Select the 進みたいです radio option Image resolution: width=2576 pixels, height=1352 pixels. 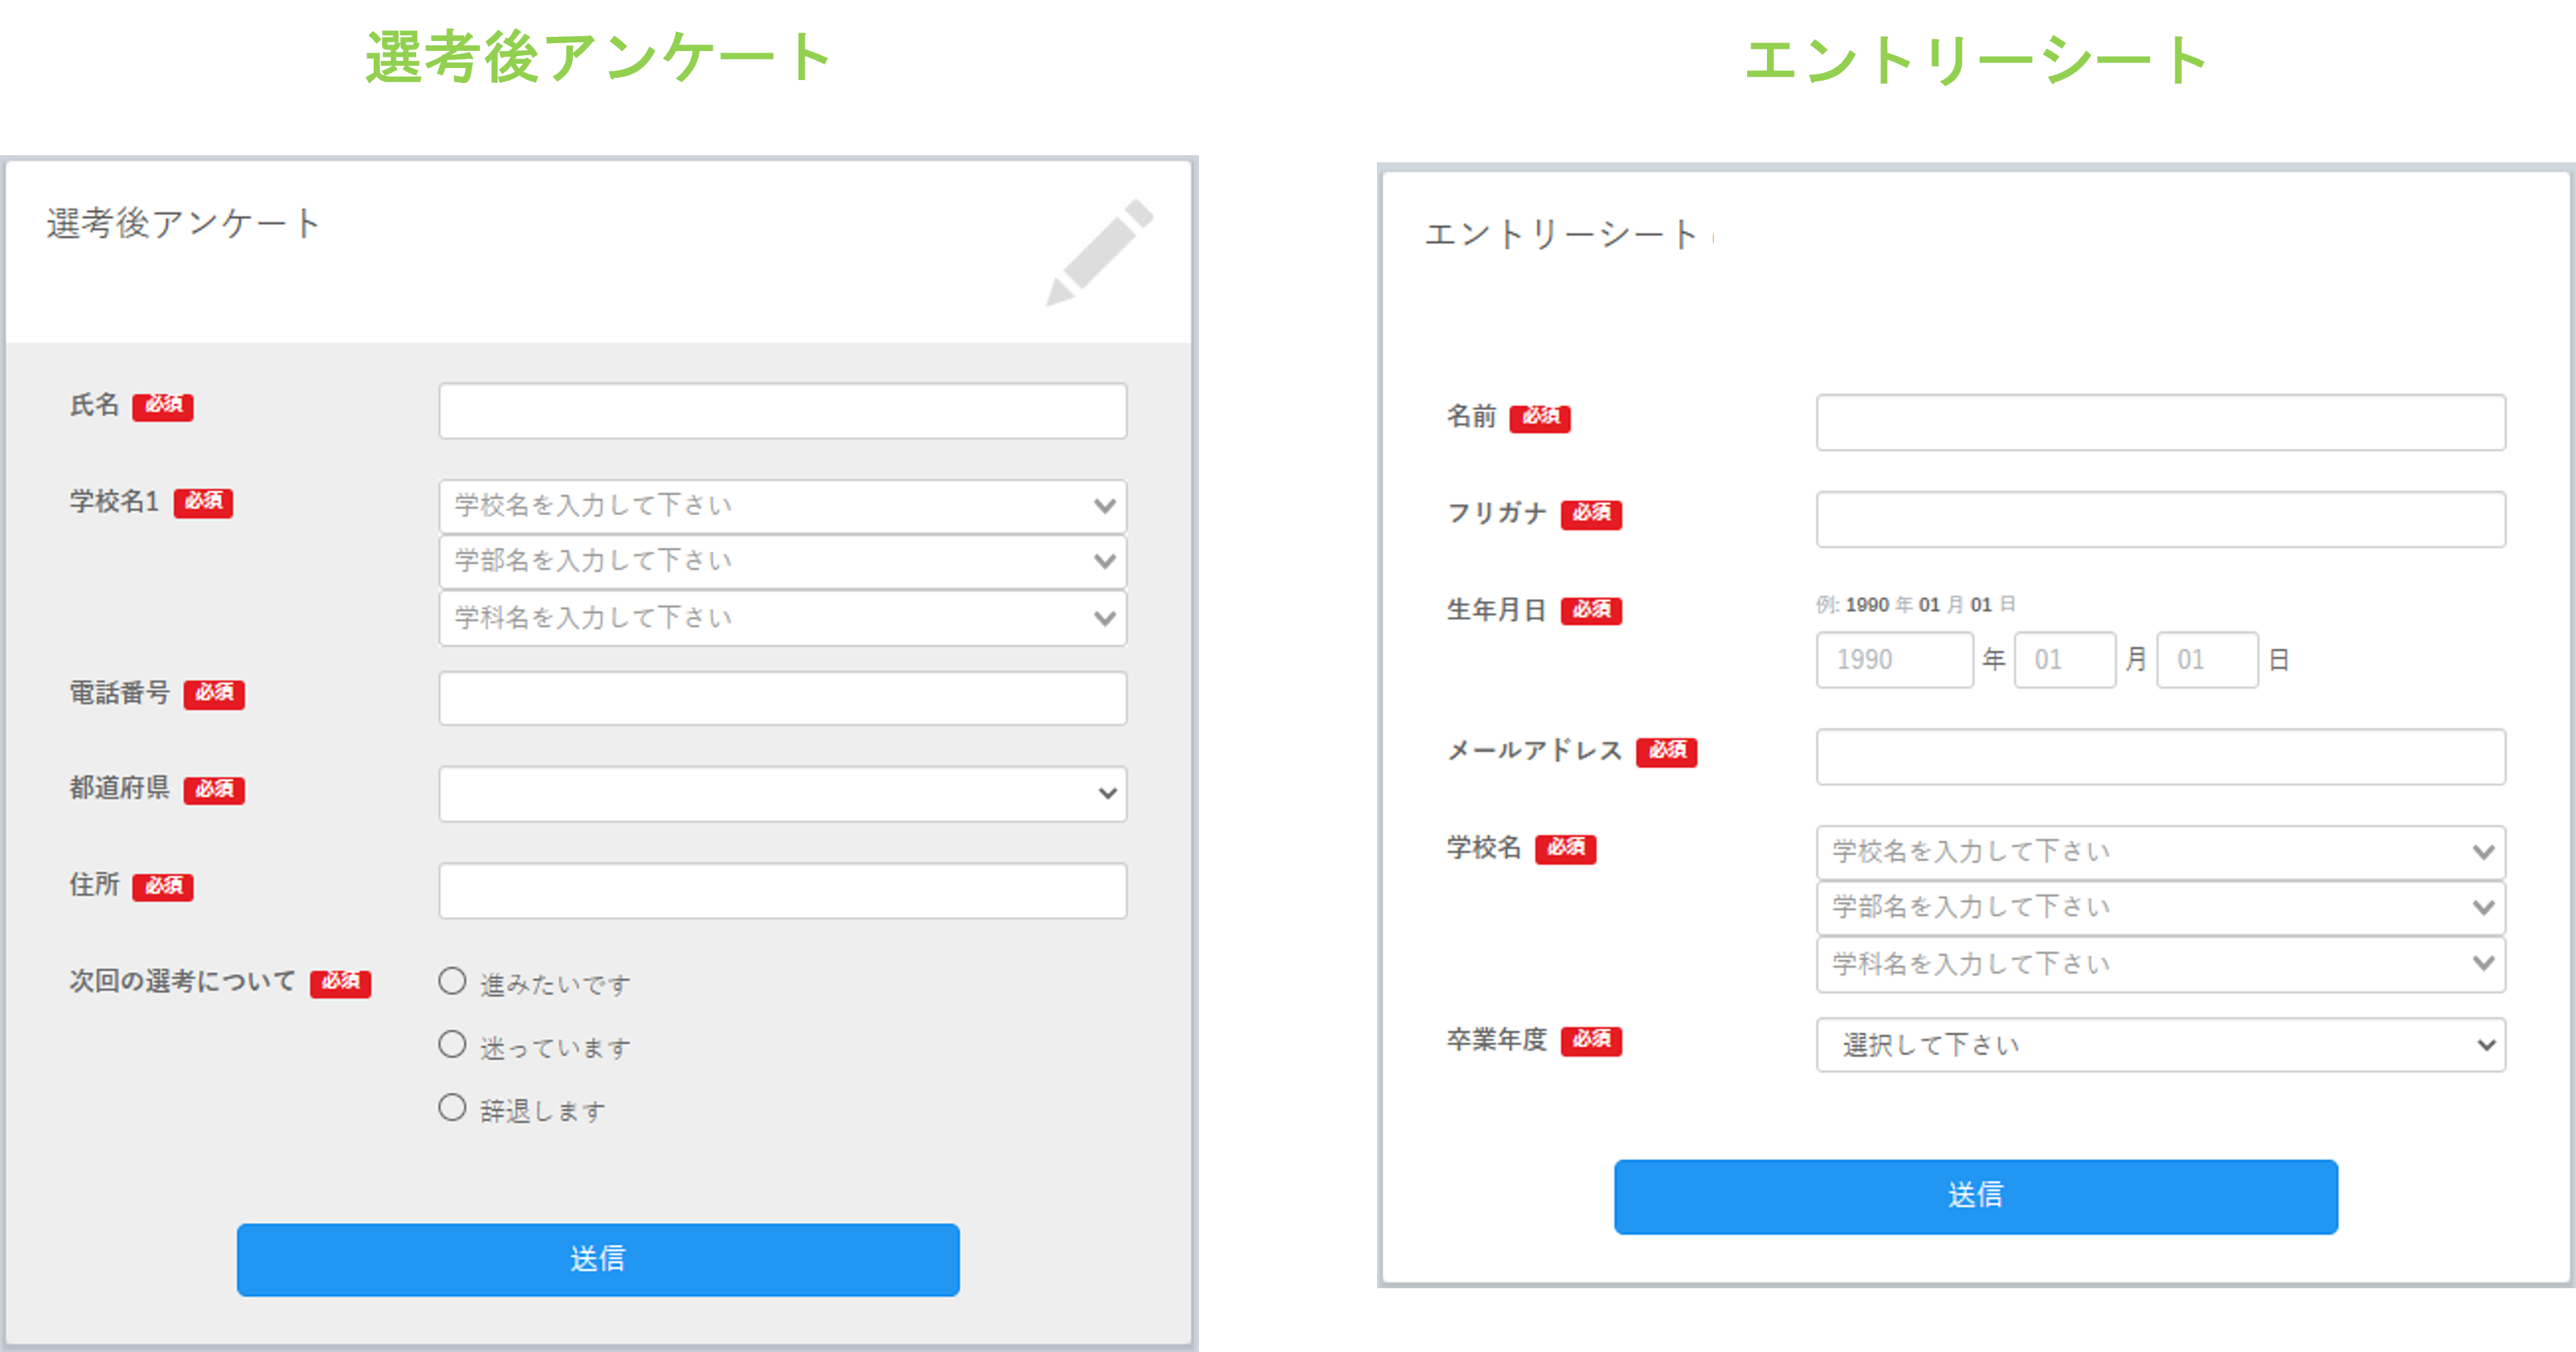pyautogui.click(x=452, y=981)
